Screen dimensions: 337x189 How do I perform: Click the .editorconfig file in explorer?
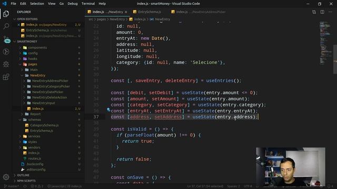36,170
